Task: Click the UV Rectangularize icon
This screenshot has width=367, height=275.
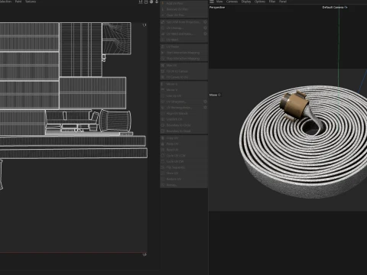Action: [163, 108]
